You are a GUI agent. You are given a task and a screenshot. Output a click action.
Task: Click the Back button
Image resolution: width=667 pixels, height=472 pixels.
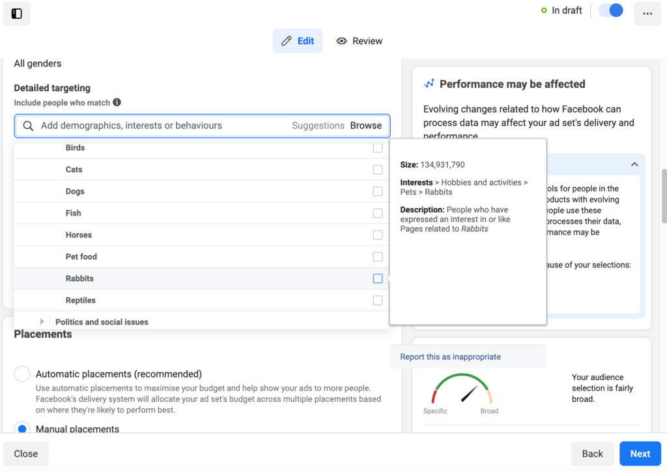[x=593, y=454]
